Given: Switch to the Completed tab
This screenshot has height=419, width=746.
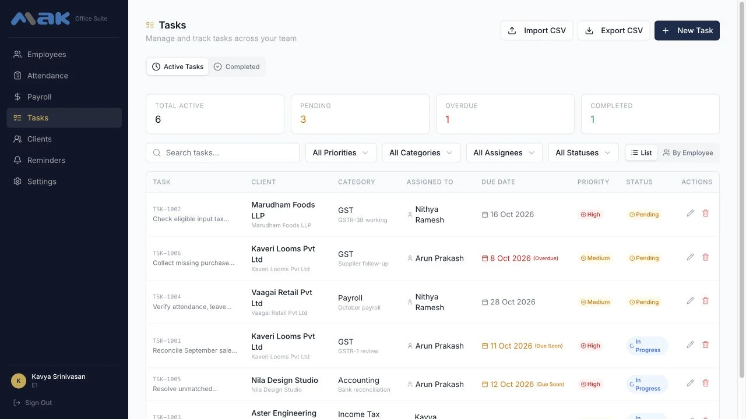Looking at the screenshot, I should [x=237, y=67].
